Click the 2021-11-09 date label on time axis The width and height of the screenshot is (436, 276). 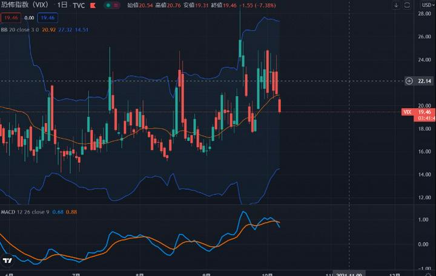(x=351, y=272)
